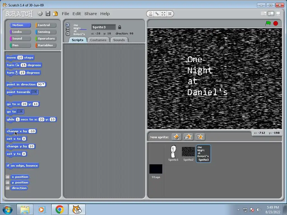Select the Stage thumbnail
The height and width of the screenshot is (215, 287).
click(x=156, y=171)
